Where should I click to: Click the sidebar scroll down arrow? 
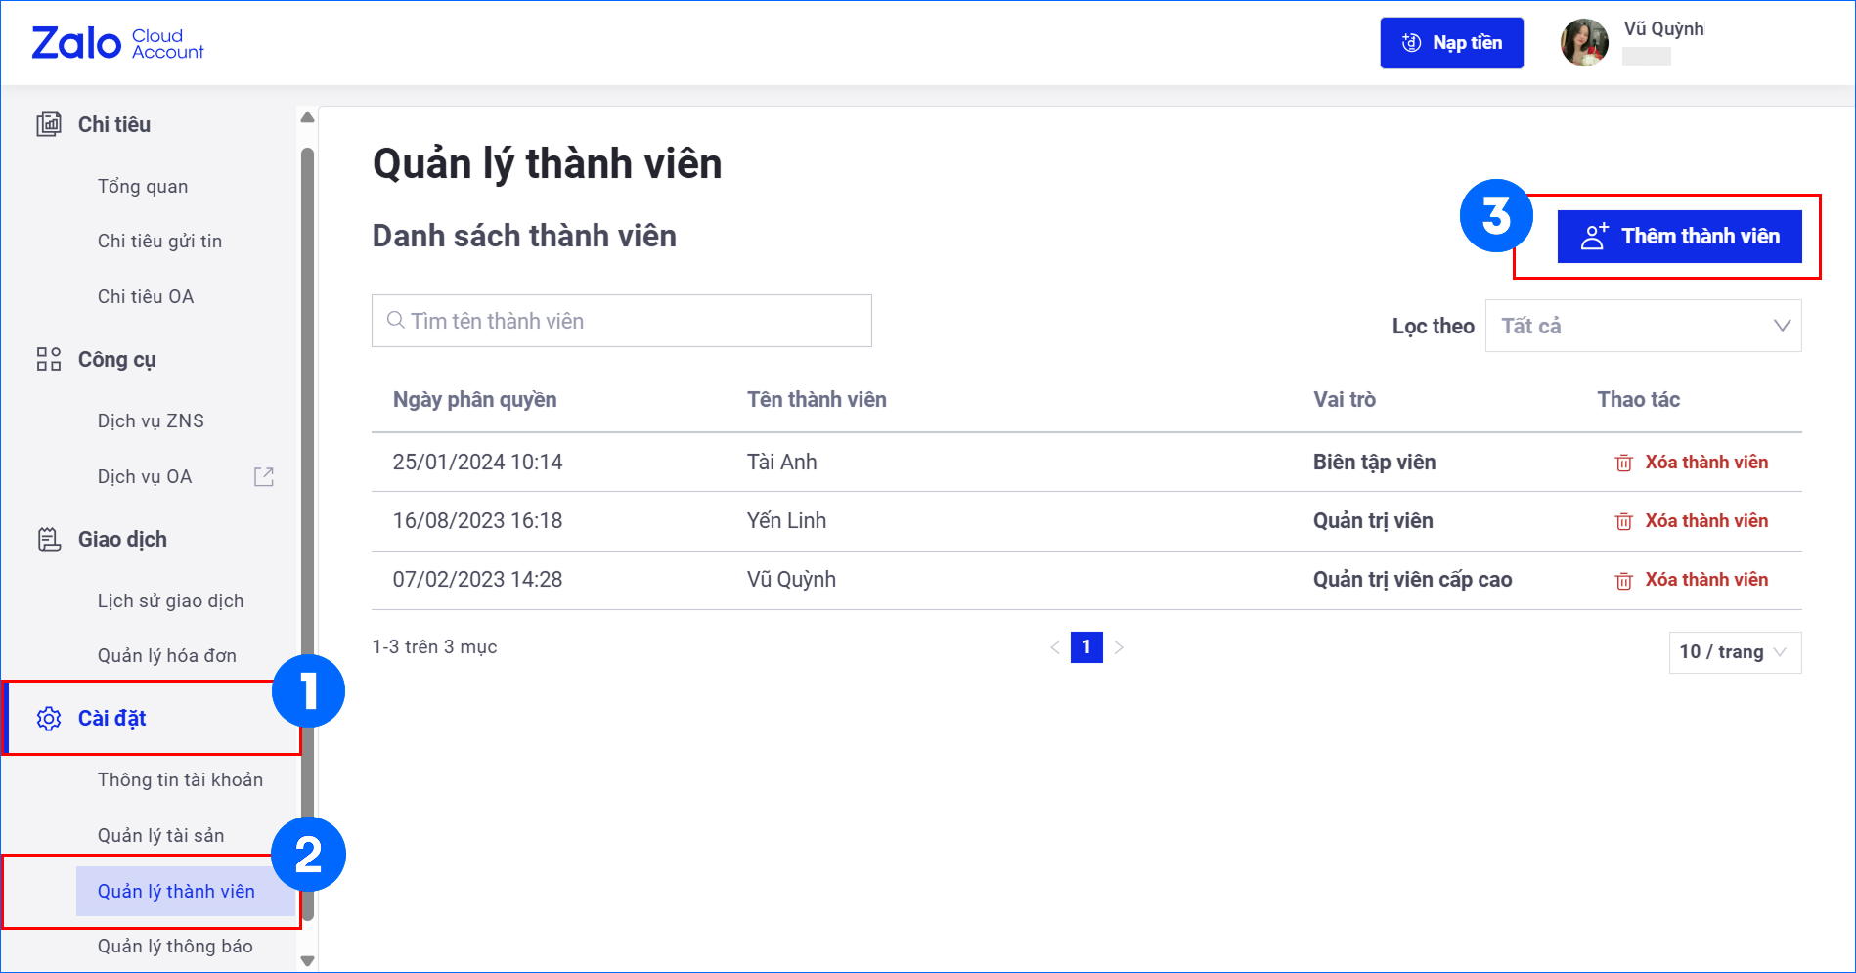tap(308, 960)
